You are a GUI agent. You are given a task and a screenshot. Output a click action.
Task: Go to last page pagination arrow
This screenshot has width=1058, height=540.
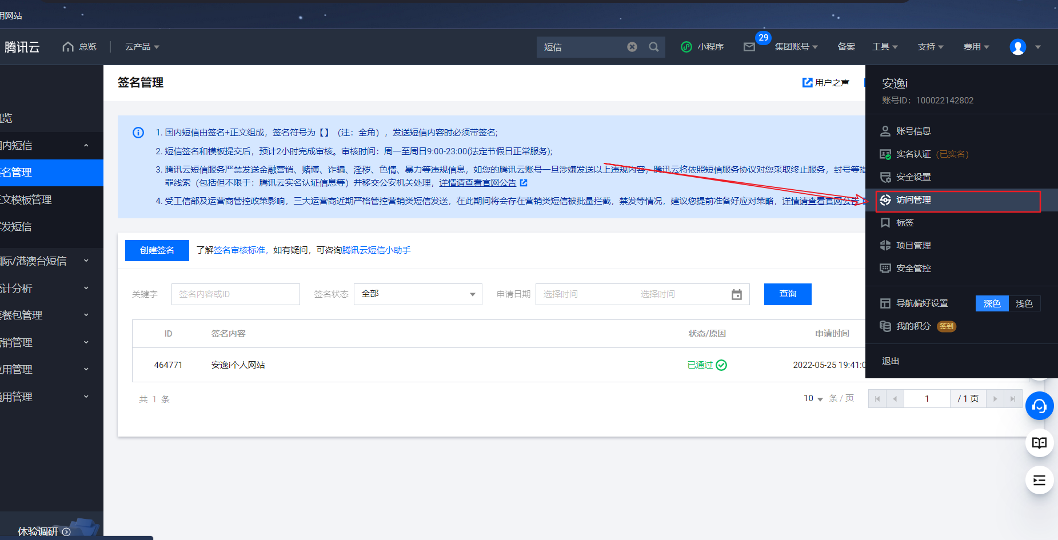click(1013, 399)
